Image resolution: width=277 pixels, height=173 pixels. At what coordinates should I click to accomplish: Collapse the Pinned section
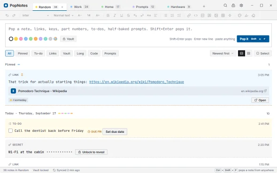19,65
